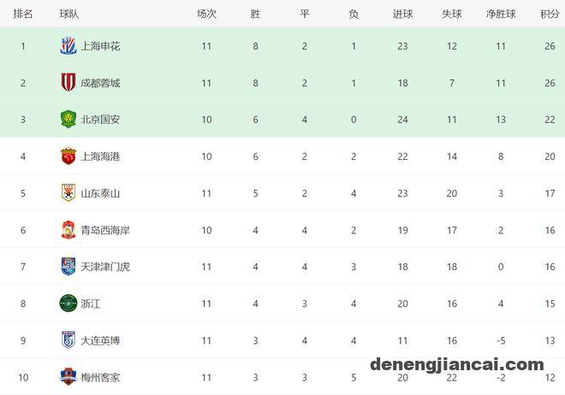Viewport: 565px width, 395px height.
Task: Click the Meizhou Hakka team logo
Action: (x=68, y=377)
